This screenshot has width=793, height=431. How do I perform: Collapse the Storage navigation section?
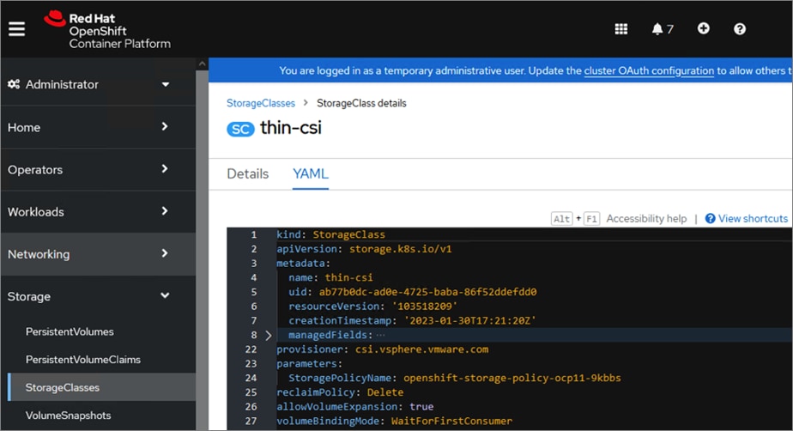(98, 296)
